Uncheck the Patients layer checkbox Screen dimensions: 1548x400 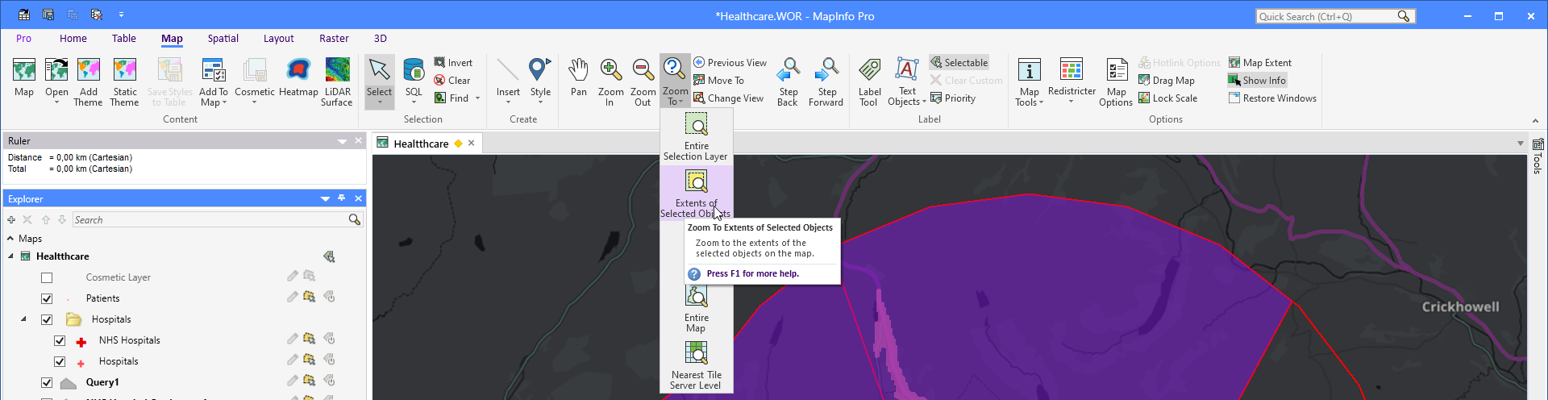[47, 298]
